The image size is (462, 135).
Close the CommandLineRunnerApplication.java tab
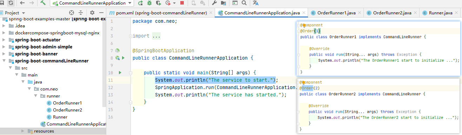point(304,13)
